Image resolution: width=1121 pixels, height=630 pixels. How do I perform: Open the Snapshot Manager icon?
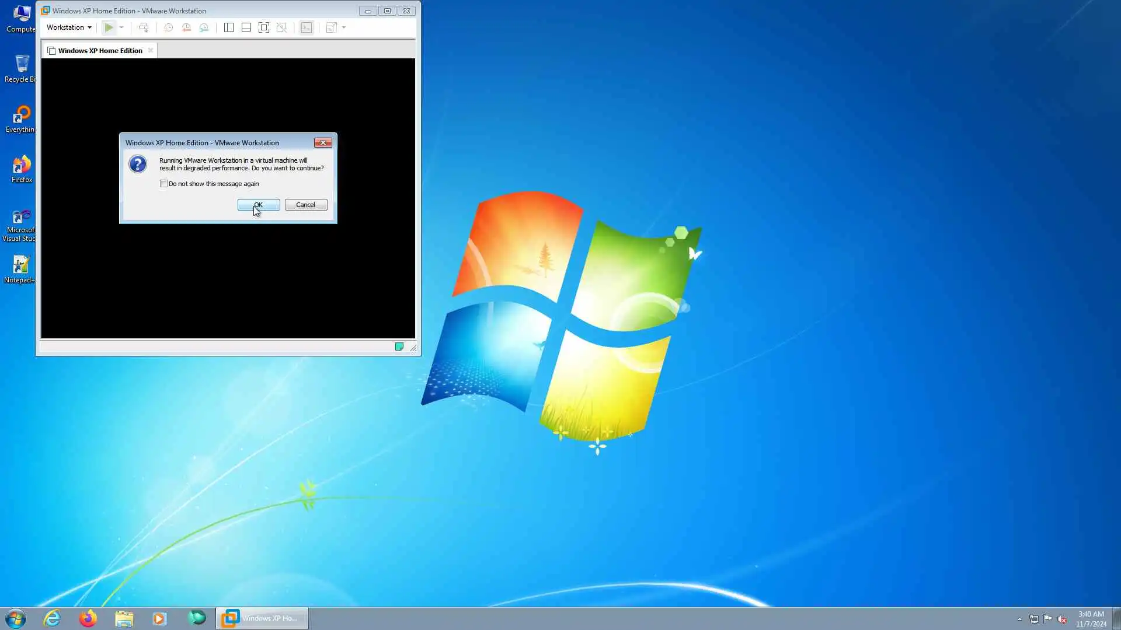204,27
